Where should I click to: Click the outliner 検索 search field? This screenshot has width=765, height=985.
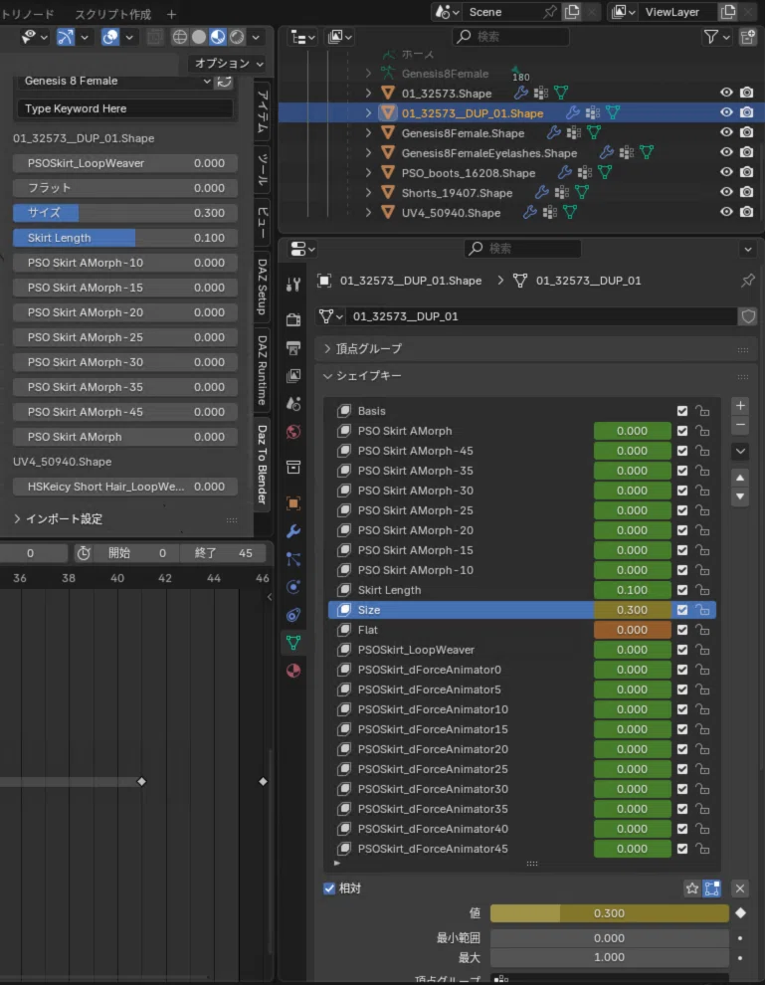[x=510, y=37]
